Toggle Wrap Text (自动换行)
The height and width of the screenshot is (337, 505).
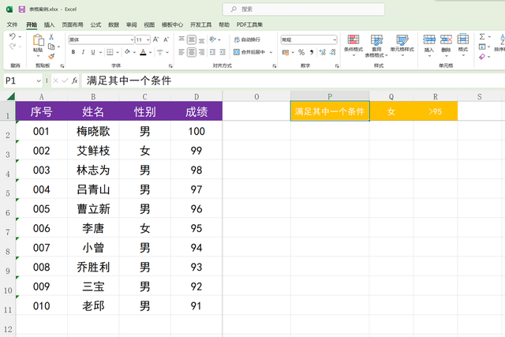pyautogui.click(x=249, y=39)
